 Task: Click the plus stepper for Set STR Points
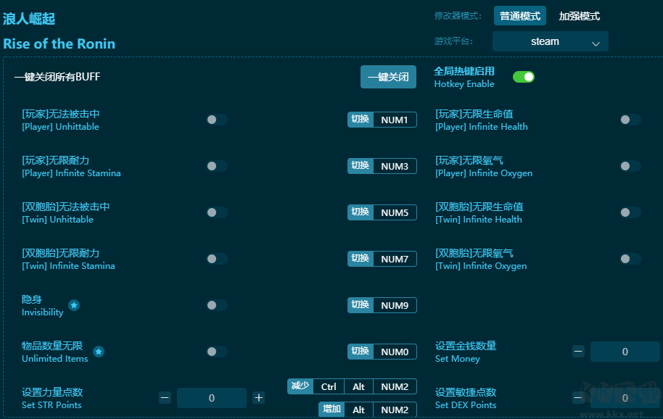[x=258, y=398]
